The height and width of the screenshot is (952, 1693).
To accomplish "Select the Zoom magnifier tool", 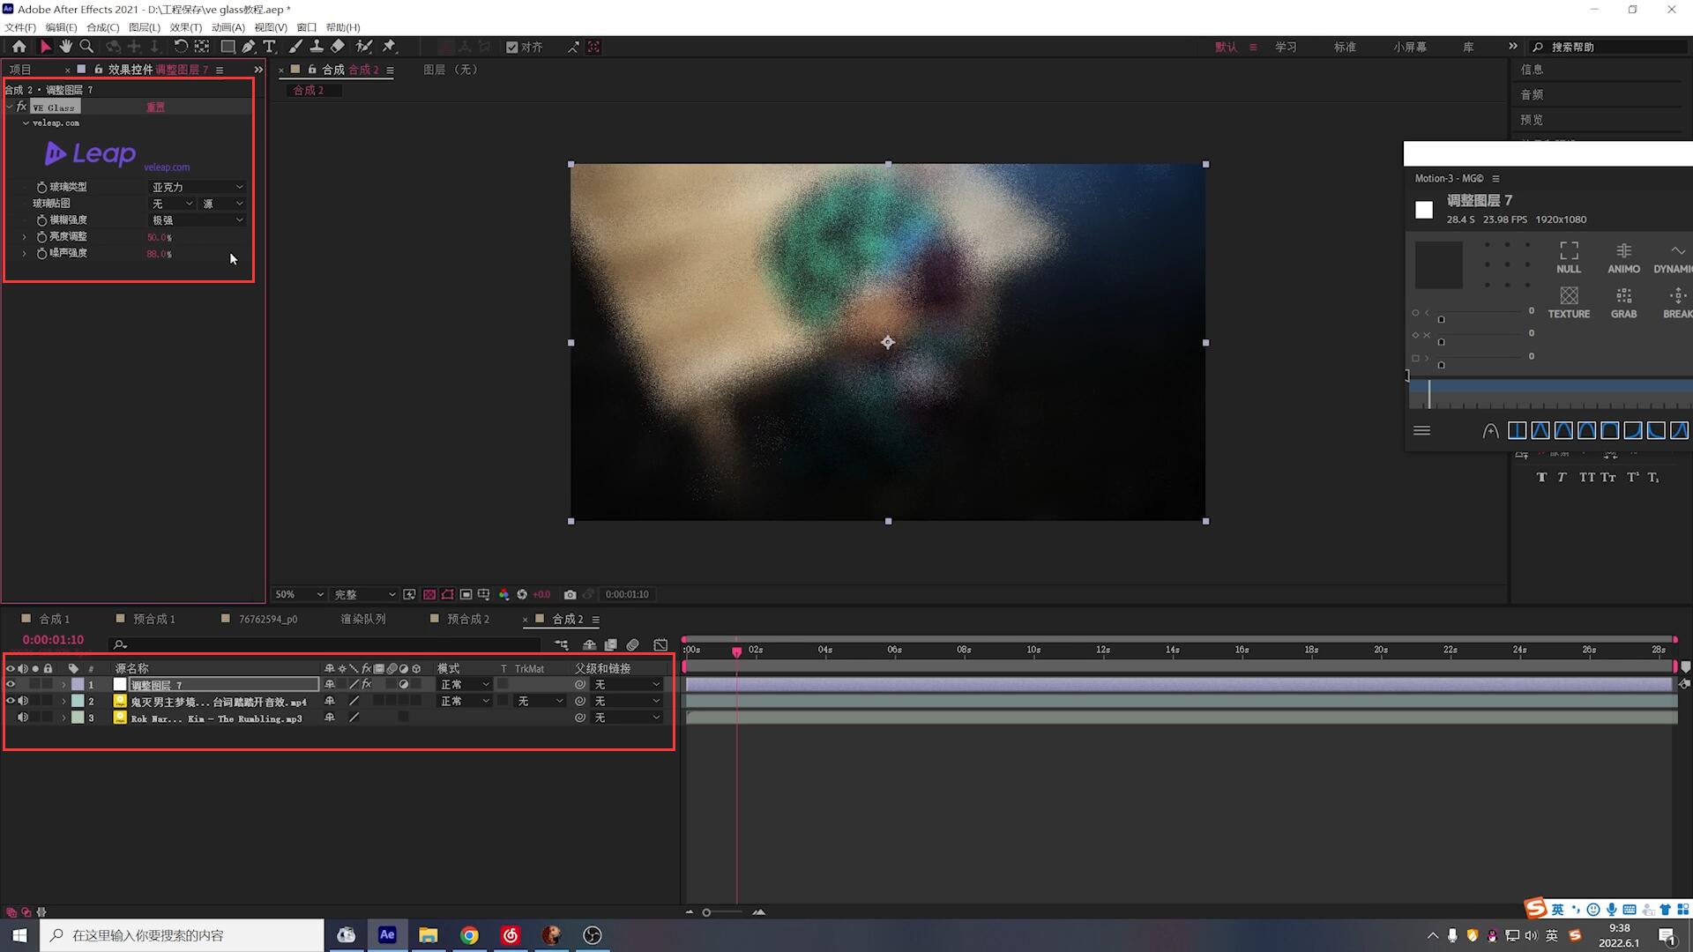I will [86, 47].
